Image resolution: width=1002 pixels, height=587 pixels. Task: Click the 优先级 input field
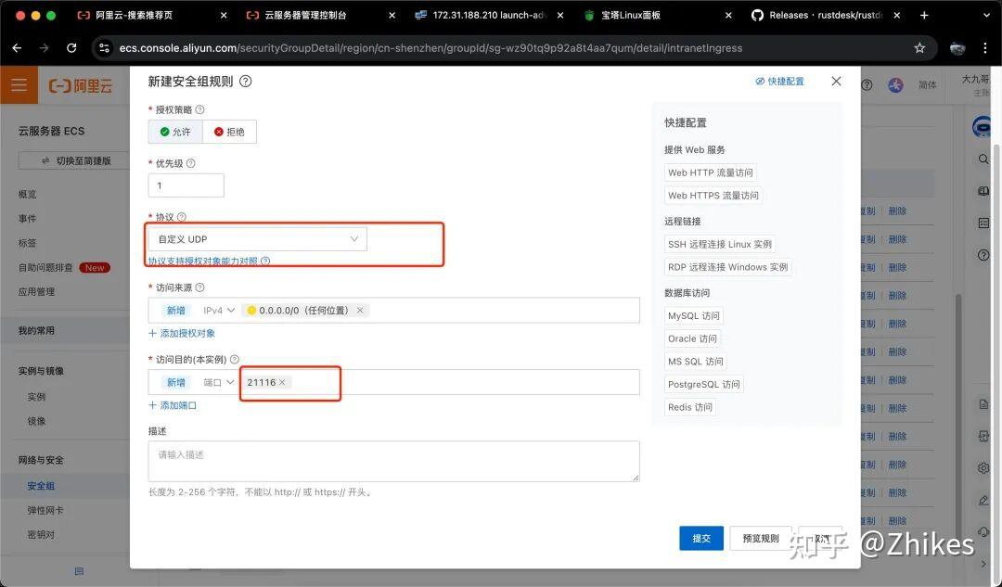click(186, 185)
